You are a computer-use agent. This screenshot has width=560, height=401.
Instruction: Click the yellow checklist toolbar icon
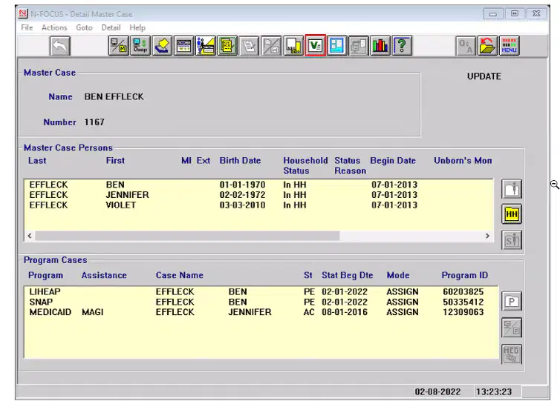(x=227, y=46)
